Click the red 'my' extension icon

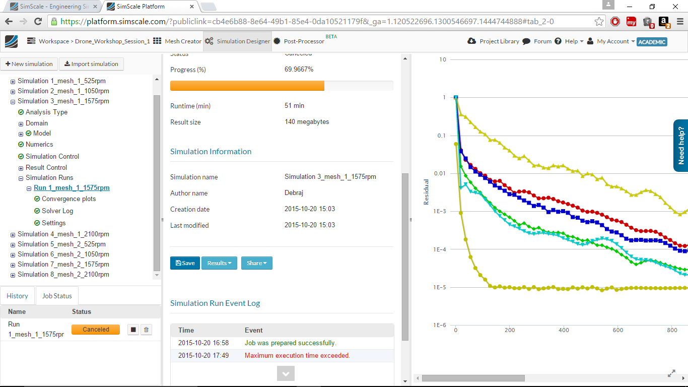point(631,22)
